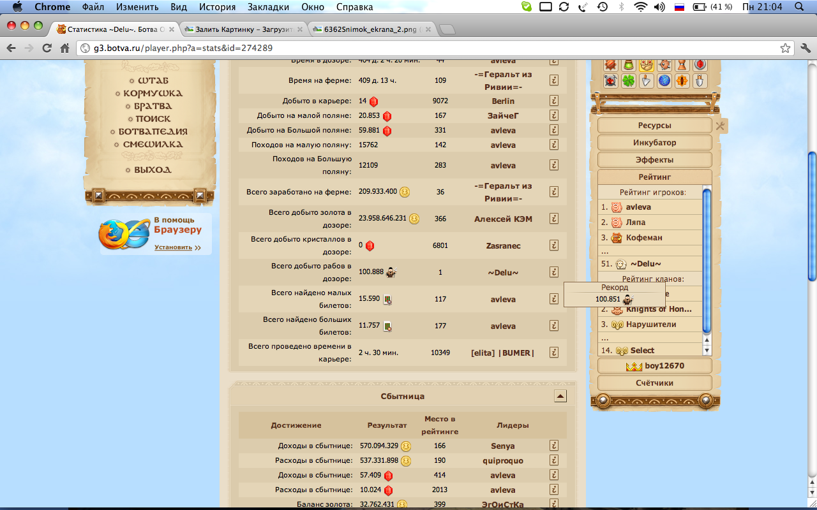Open БОТВАПЕДИЯ in left menu
Screen dimensions: 817x510
(153, 131)
